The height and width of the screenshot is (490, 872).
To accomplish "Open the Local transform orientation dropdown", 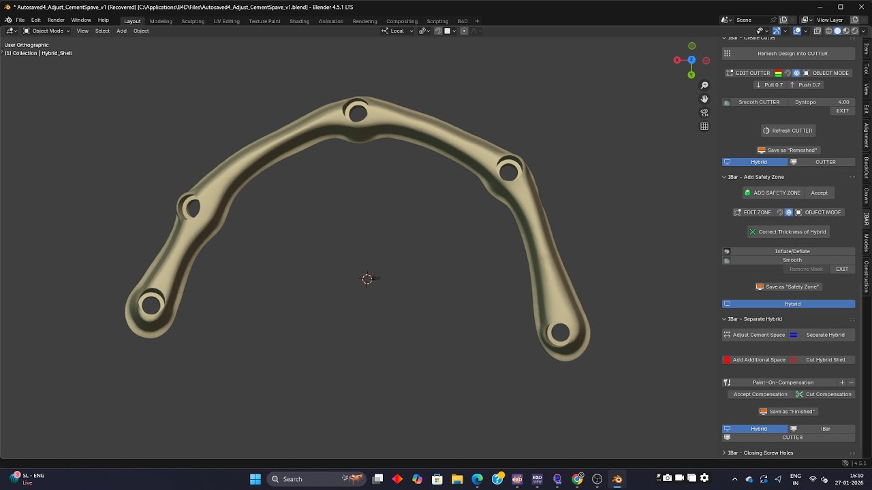I will pos(398,31).
